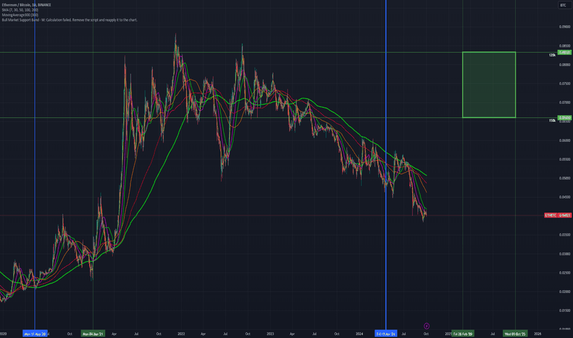Viewport: 573px width, 338px height.
Task: Select the green rectangle target zone drawing
Action: coord(489,85)
